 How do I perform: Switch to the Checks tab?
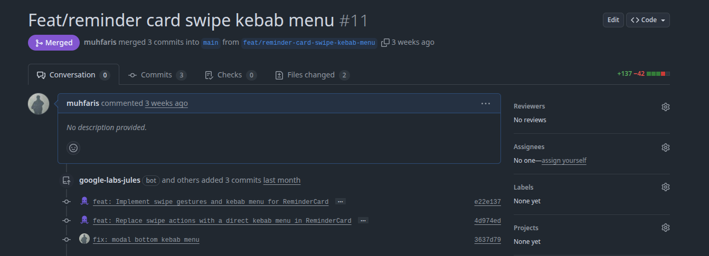click(x=230, y=75)
